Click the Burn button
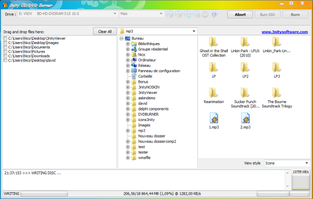 (x=295, y=15)
